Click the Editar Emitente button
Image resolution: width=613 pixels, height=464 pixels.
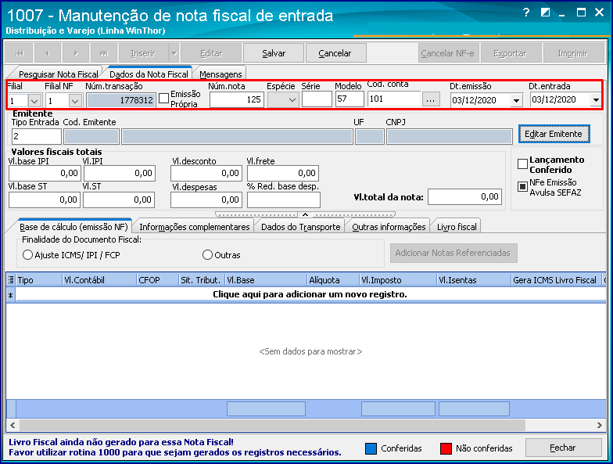pyautogui.click(x=554, y=134)
